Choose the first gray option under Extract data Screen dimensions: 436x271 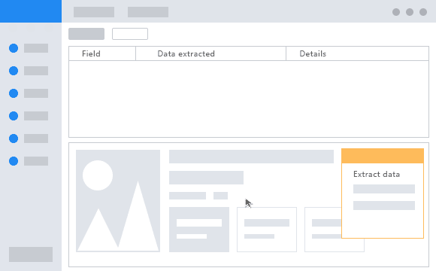point(384,189)
